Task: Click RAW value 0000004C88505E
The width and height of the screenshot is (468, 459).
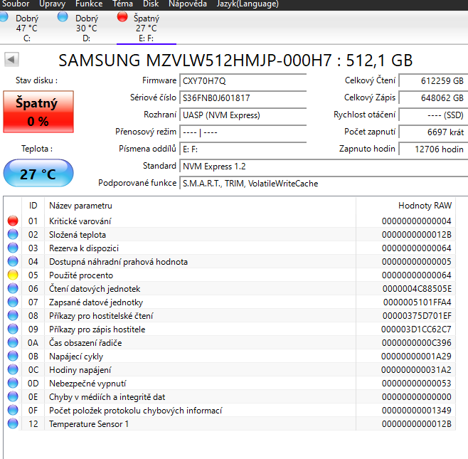Action: click(417, 289)
